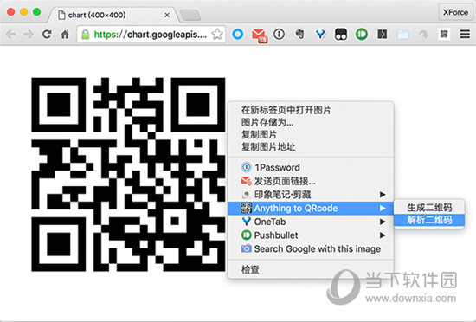Screen dimensions: 476x322
Task: Select Anything to QRcode menu entry
Action: point(311,209)
